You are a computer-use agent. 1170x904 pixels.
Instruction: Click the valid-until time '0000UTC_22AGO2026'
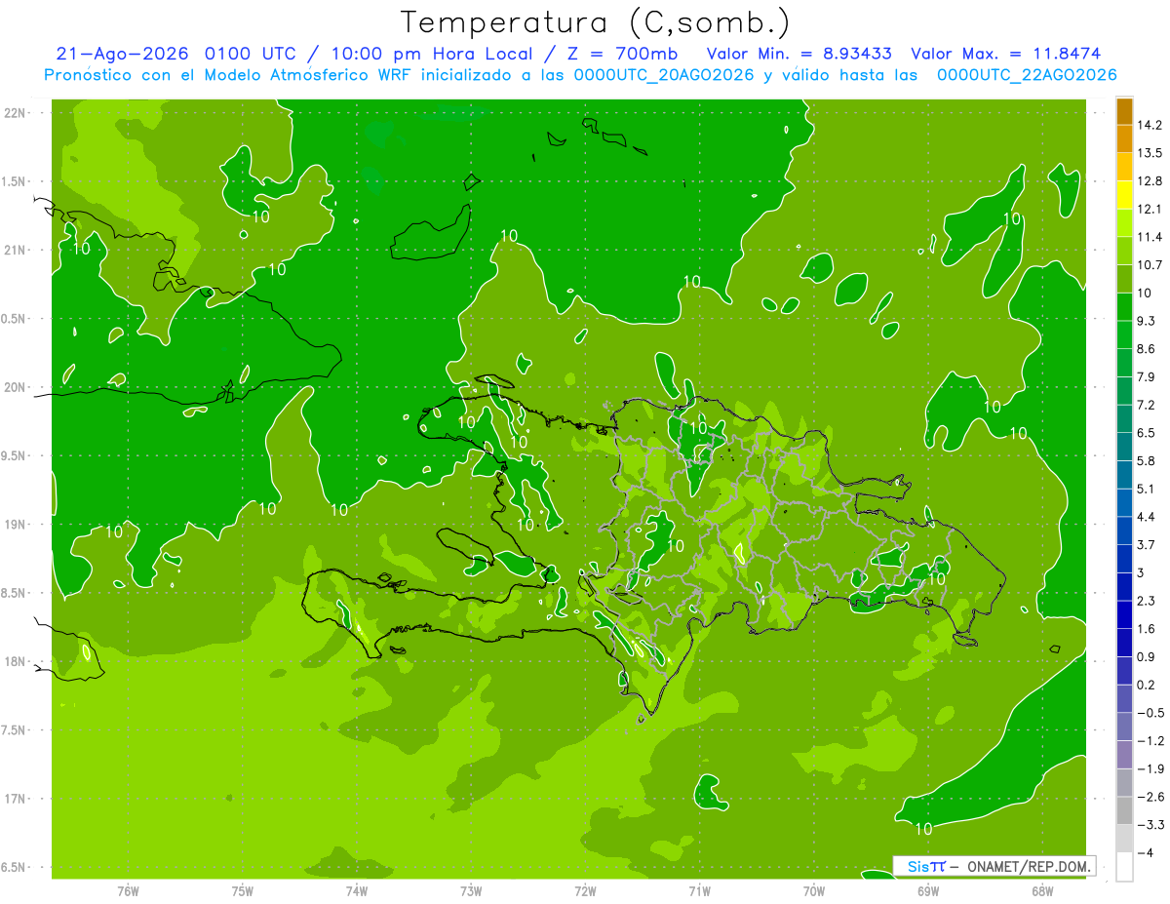(x=1027, y=75)
